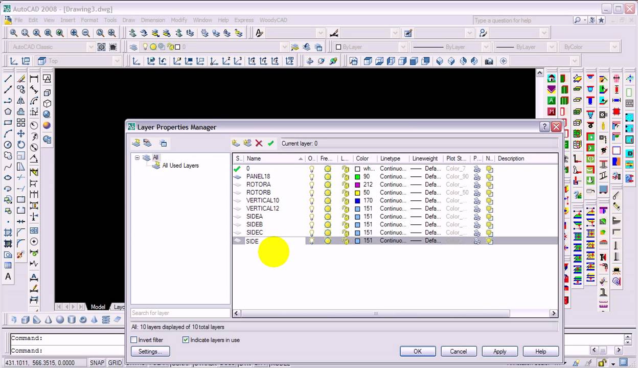Click the viewport freeze icon for ROTORA
Image resolution: width=638 pixels, height=368 pixels.
point(489,185)
